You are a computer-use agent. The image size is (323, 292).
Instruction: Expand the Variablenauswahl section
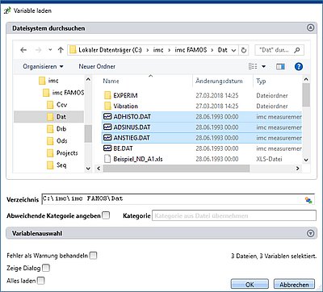click(310, 233)
